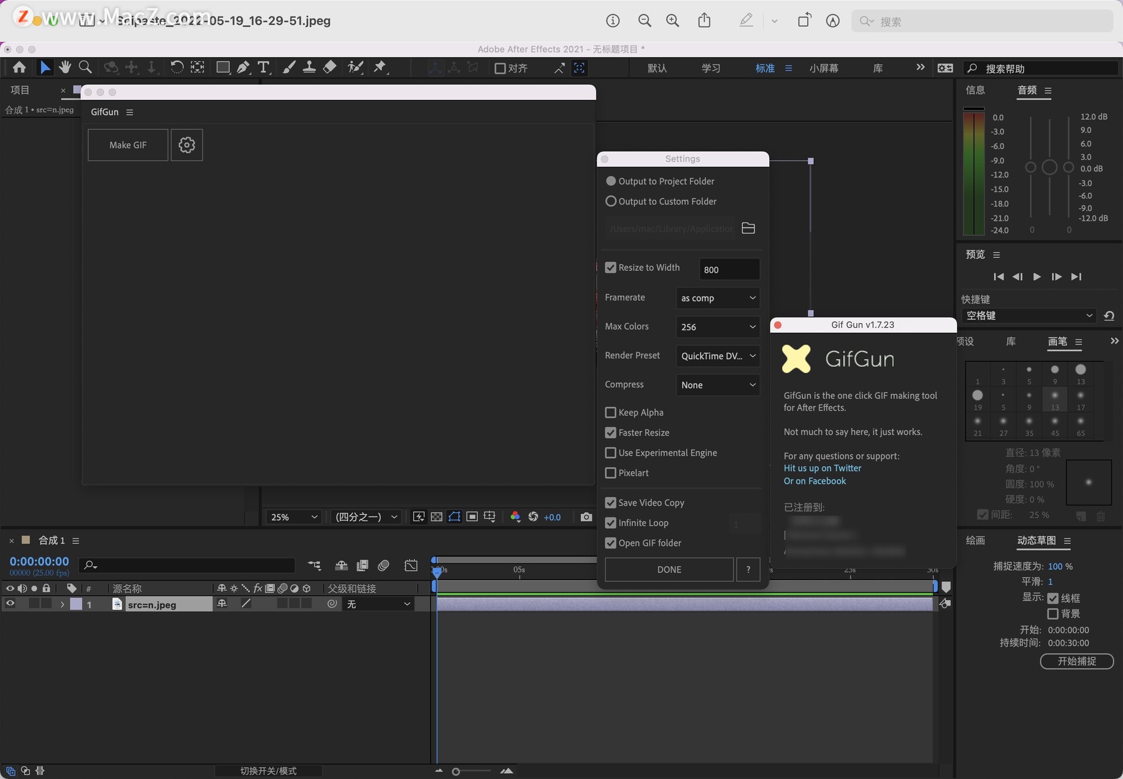
Task: Reset exposure icon in viewer
Action: 533,517
